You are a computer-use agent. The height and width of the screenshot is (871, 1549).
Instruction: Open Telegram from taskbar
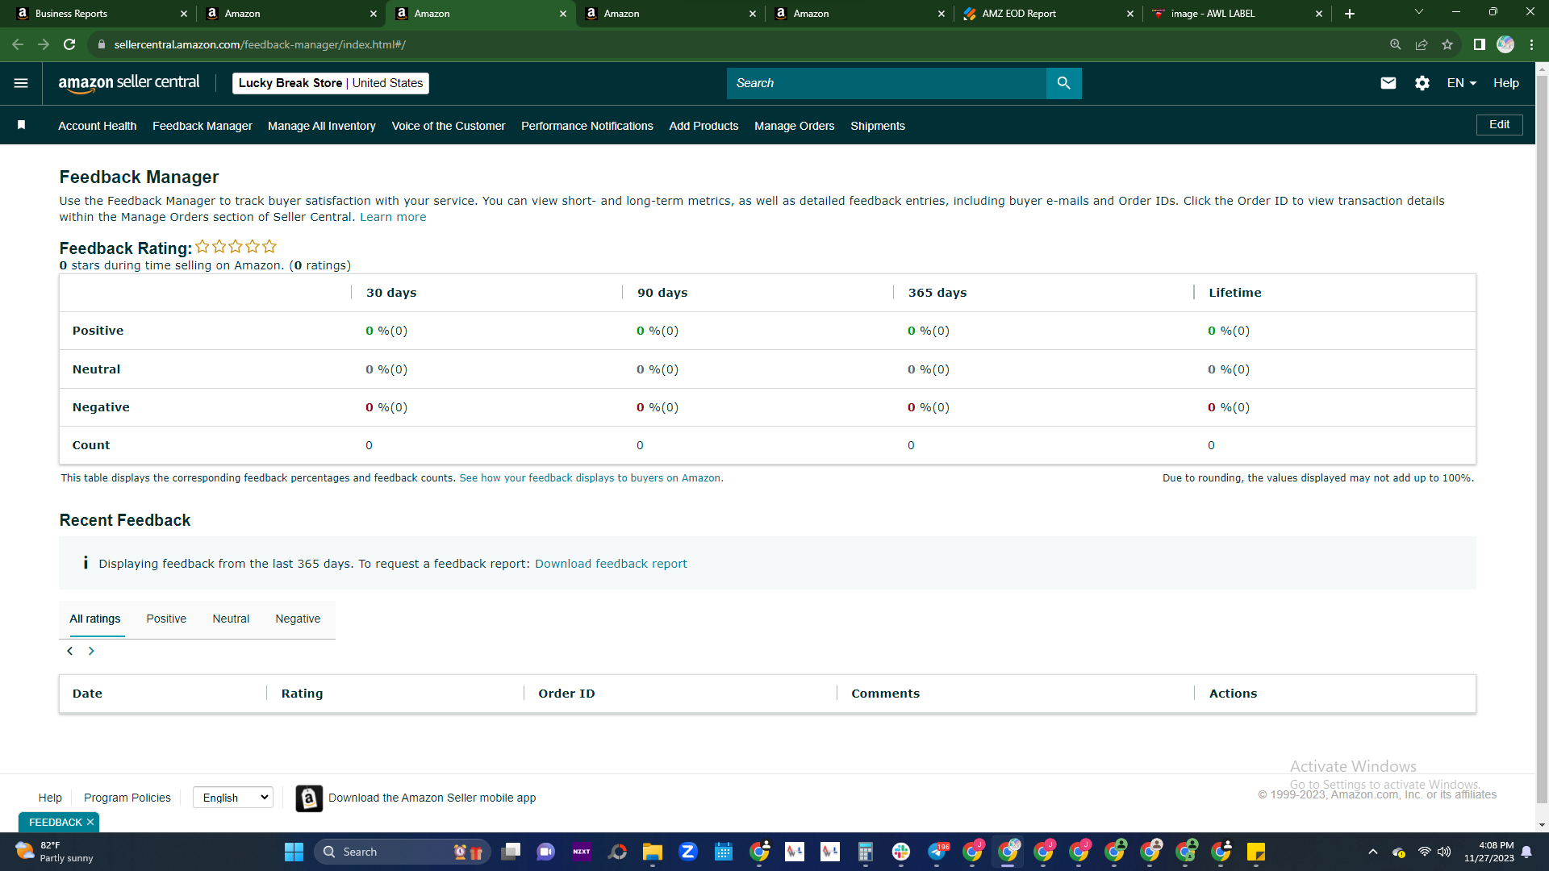point(938,852)
